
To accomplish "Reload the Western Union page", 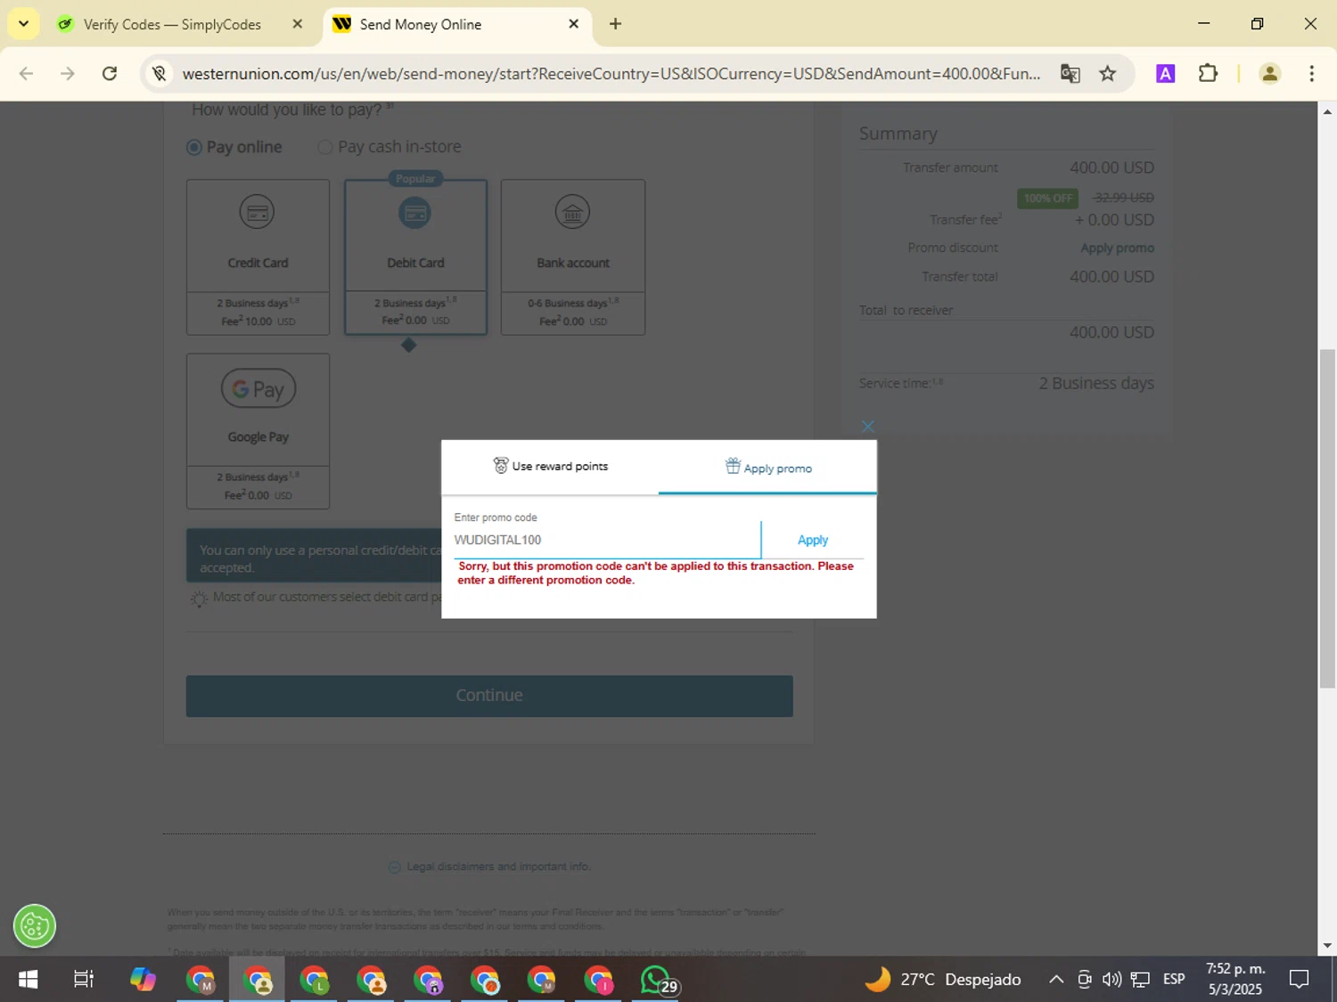I will (x=110, y=74).
